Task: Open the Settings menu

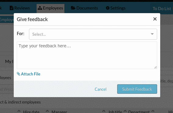Action: coord(116,8)
